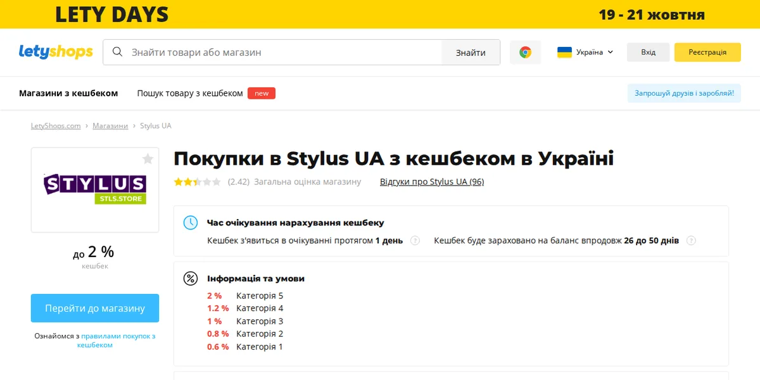Click the clock icon for waiting time
The height and width of the screenshot is (380, 760).
coord(190,222)
